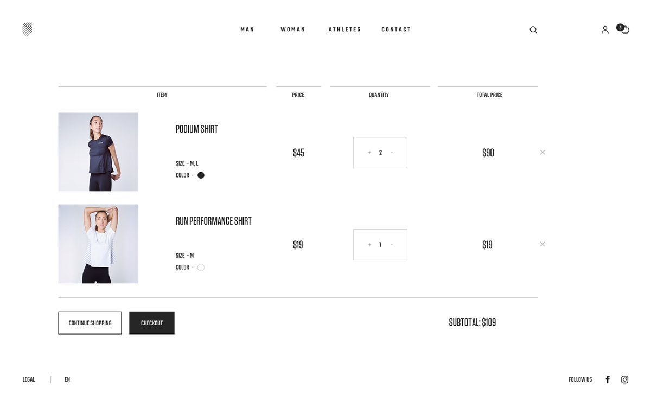The width and height of the screenshot is (651, 406).
Task: Open the shopping bag cart icon
Action: (624, 30)
